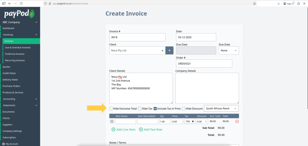Open the ABC Company dropdown
308x146 pixels.
[x=20, y=22]
